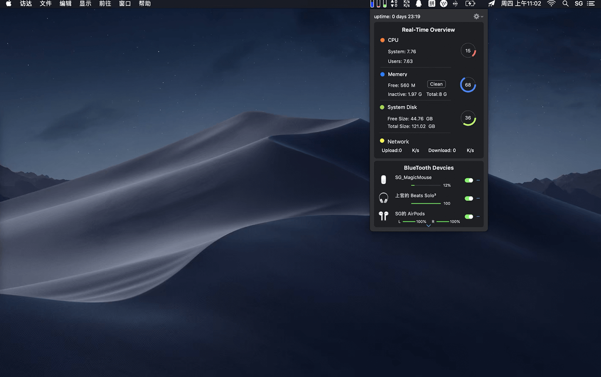Click the SG_MagicMouse battery level bar

(x=426, y=186)
